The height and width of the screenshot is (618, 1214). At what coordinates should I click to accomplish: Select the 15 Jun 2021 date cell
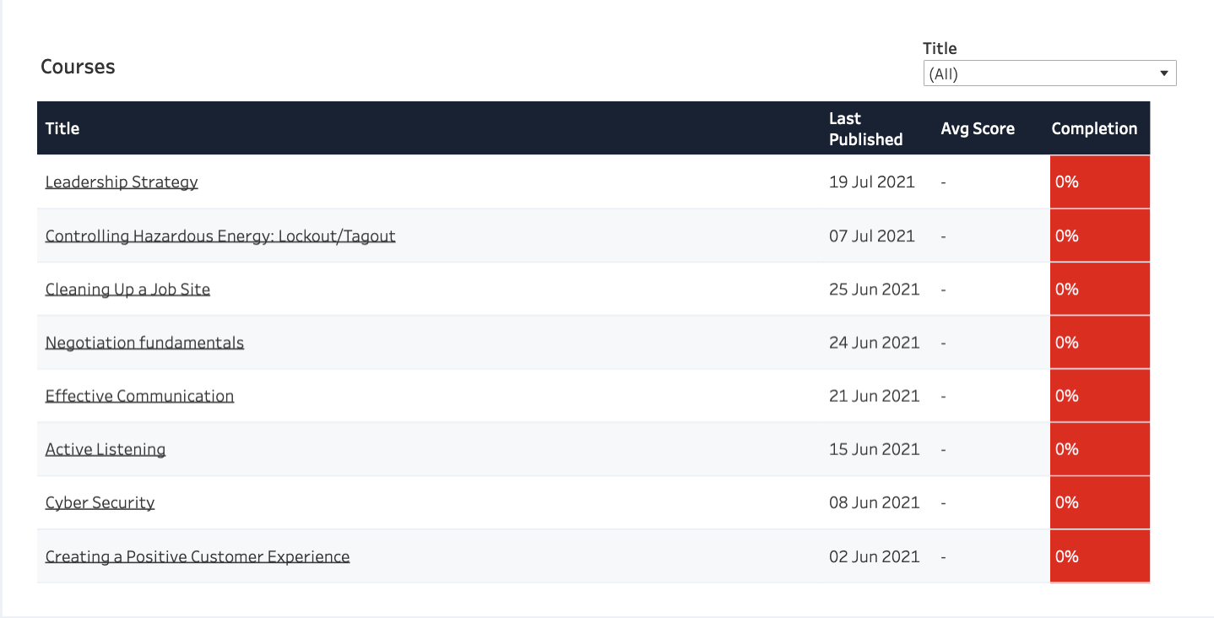tap(875, 449)
